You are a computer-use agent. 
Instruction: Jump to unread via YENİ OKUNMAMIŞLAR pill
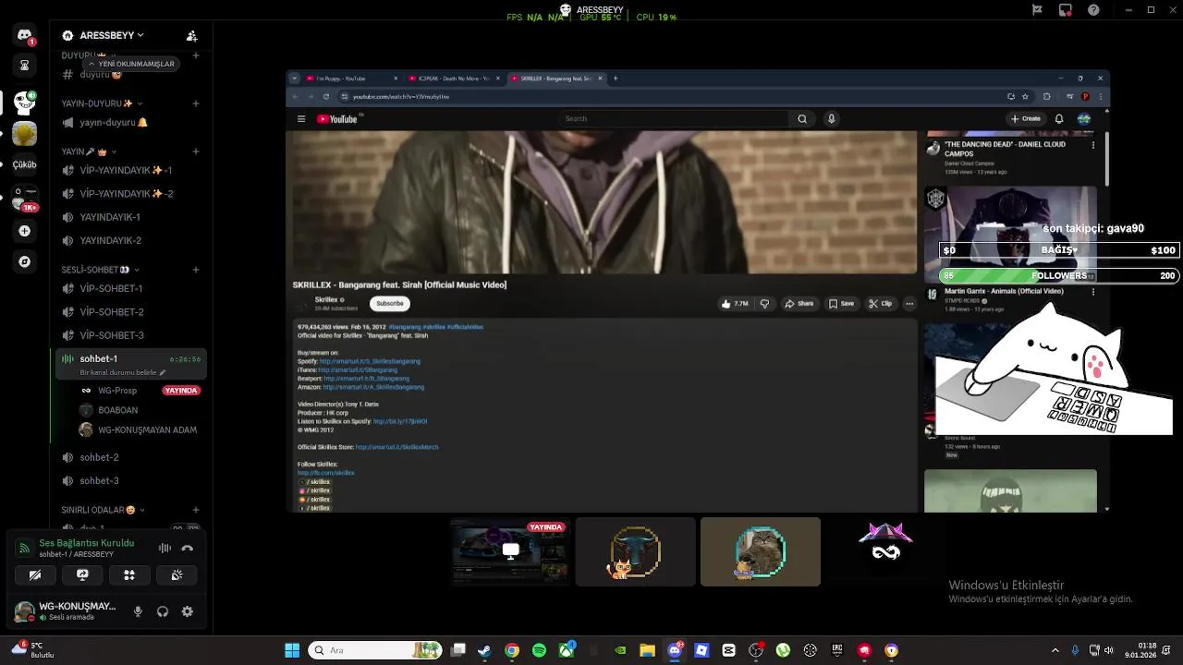[130, 64]
